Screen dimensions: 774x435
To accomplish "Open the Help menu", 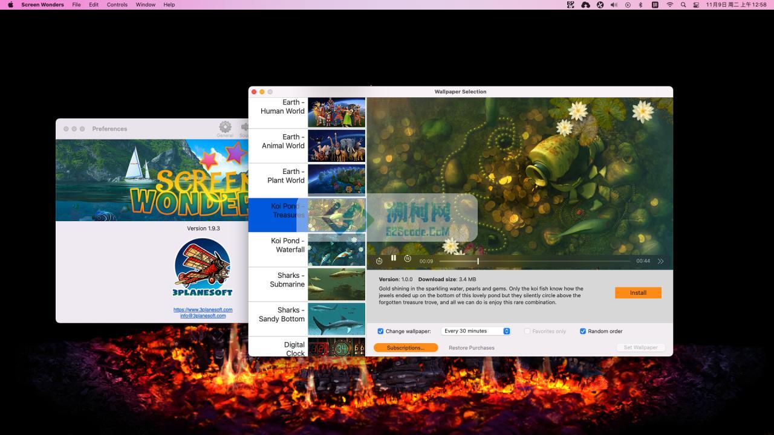I will [x=169, y=4].
